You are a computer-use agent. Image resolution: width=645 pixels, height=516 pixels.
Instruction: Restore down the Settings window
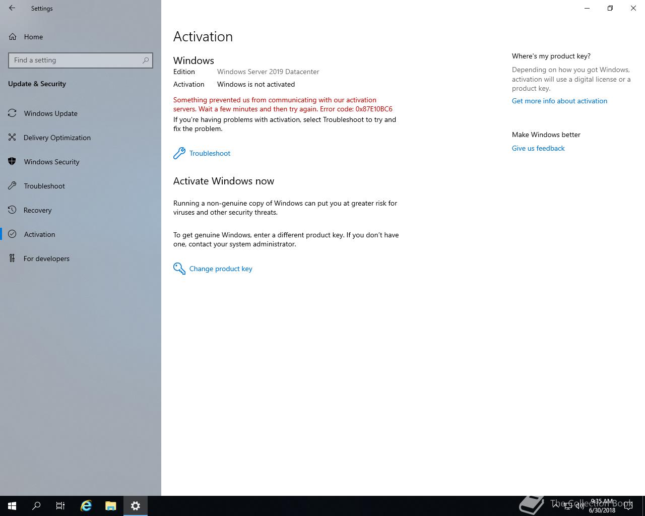coord(610,8)
